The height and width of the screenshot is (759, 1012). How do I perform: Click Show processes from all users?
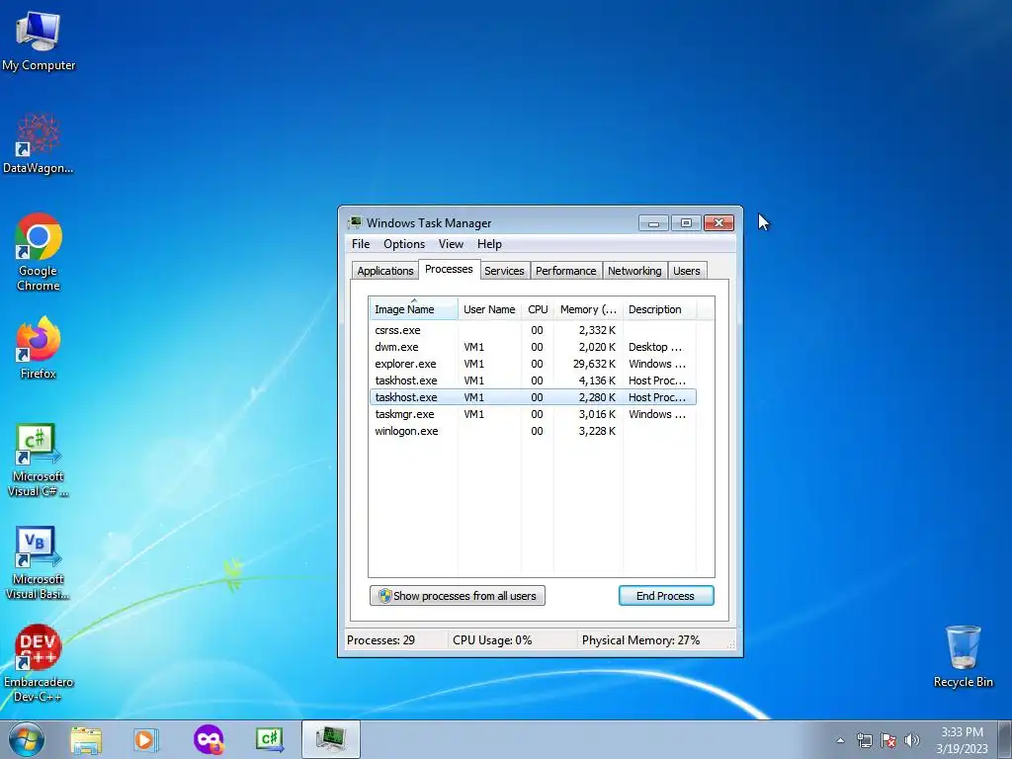tap(457, 596)
